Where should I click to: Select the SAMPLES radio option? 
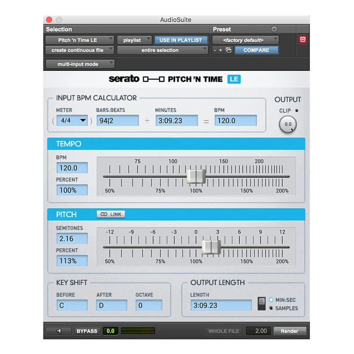[x=271, y=308]
